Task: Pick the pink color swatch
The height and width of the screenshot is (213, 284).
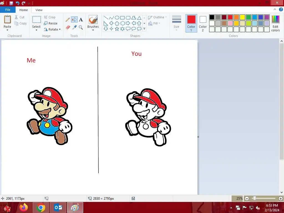Action: pyautogui.click(x=230, y=23)
